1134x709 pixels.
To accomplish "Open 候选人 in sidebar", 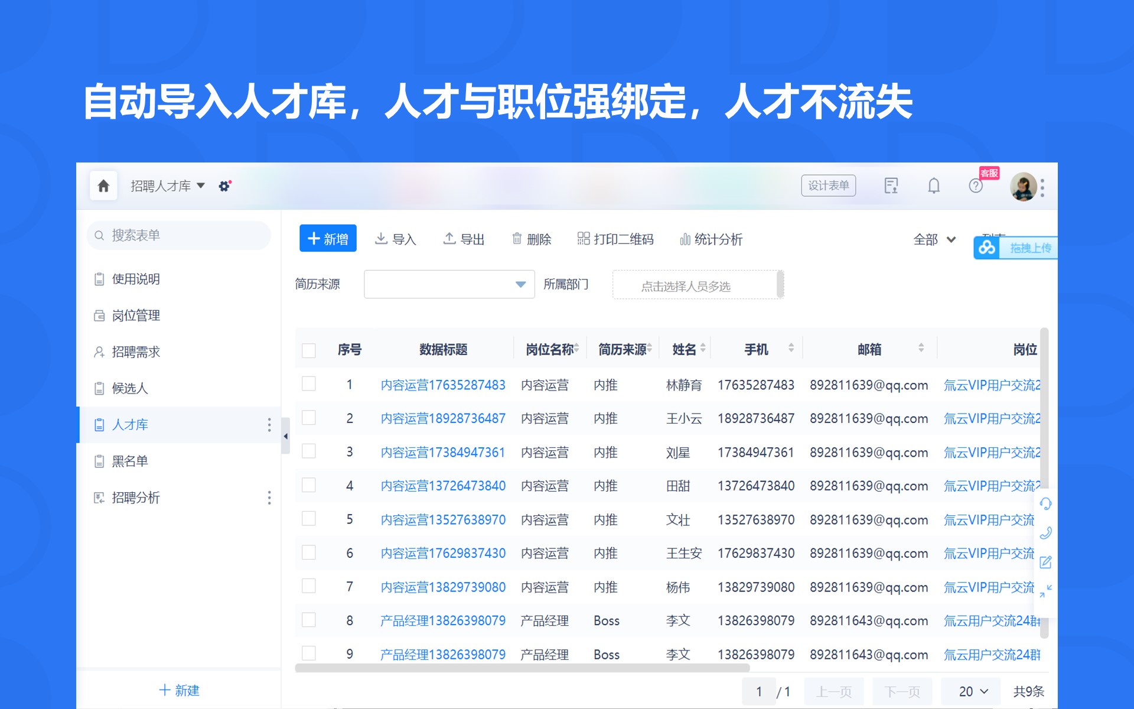I will tap(179, 388).
